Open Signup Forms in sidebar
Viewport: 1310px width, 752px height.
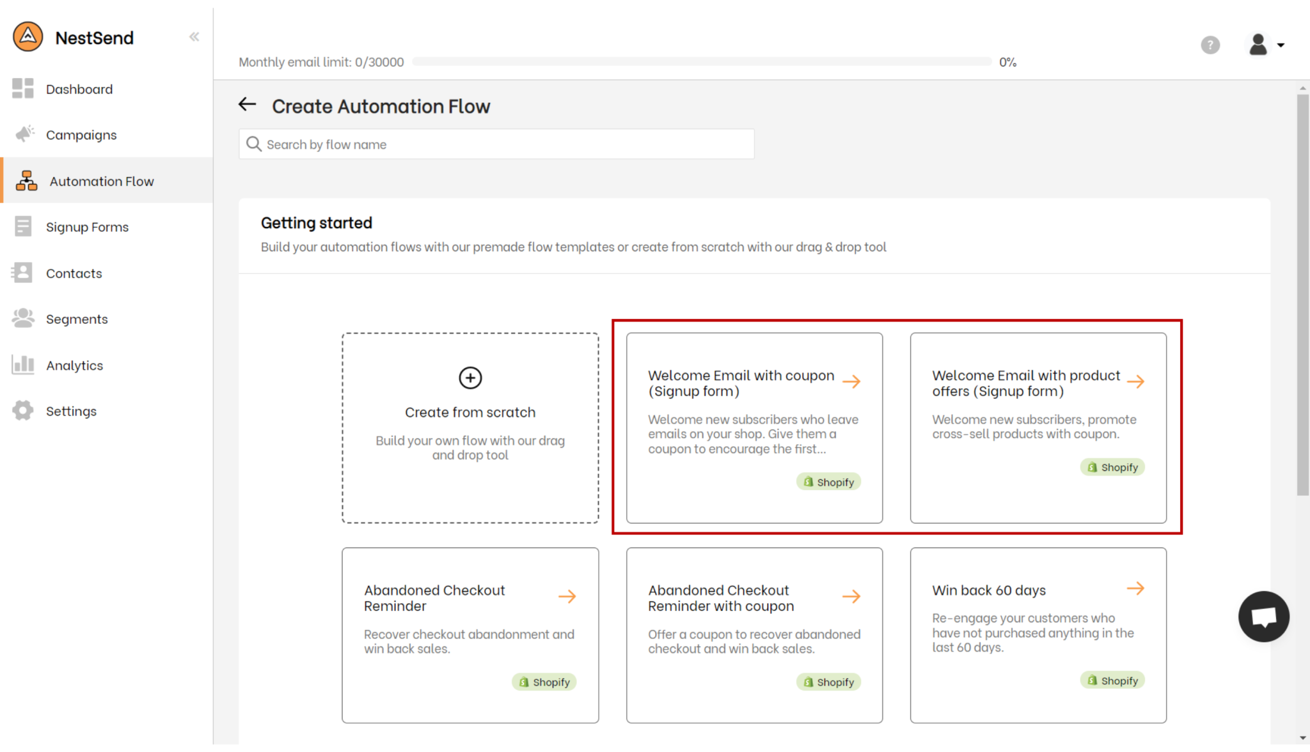pos(87,227)
